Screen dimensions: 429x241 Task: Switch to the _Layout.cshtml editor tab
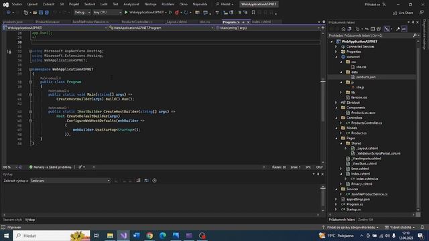point(177,22)
